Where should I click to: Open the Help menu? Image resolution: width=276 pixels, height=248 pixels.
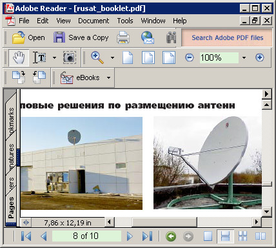180,21
